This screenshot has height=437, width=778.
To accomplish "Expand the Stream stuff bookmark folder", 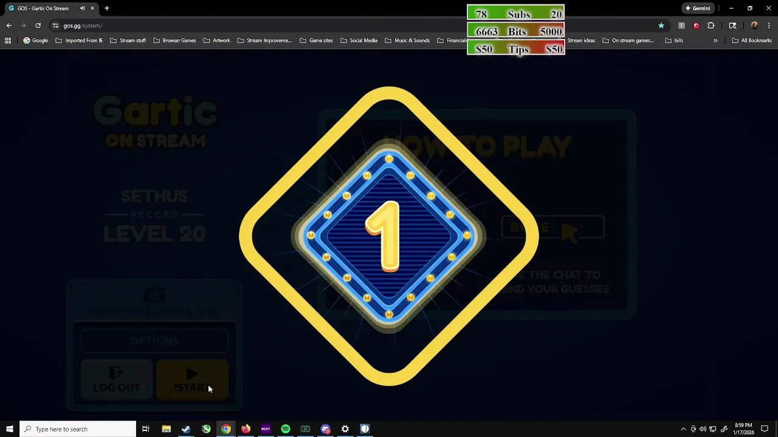I will tap(128, 41).
